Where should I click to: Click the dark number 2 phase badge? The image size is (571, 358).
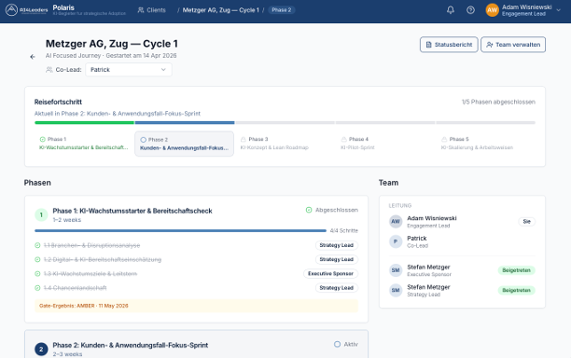tap(41, 350)
